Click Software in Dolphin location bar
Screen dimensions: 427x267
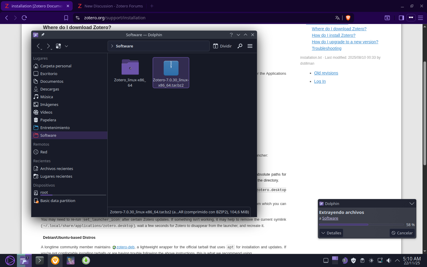point(125,46)
